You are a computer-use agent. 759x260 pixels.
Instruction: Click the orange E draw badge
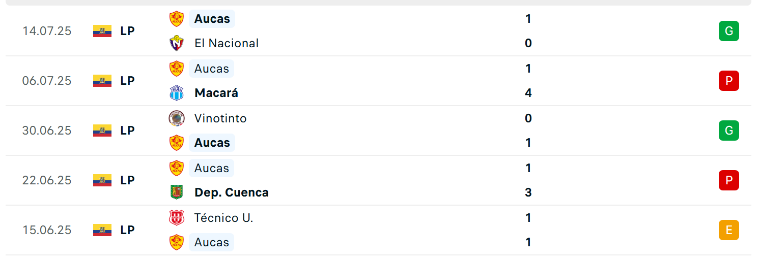729,230
